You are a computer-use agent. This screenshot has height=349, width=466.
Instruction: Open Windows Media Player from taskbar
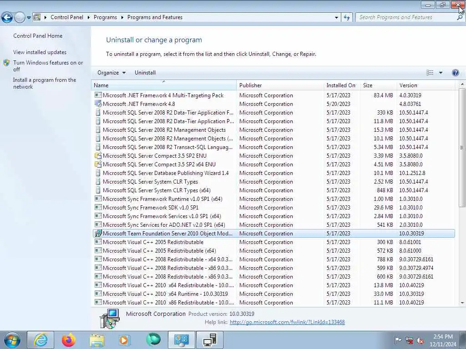(125, 340)
